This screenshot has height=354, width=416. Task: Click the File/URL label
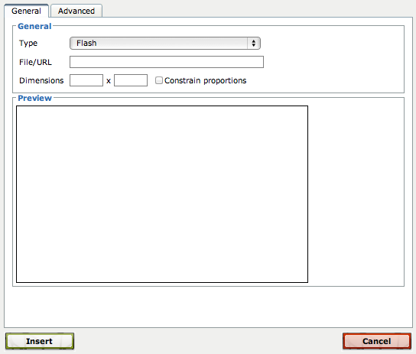(x=35, y=63)
